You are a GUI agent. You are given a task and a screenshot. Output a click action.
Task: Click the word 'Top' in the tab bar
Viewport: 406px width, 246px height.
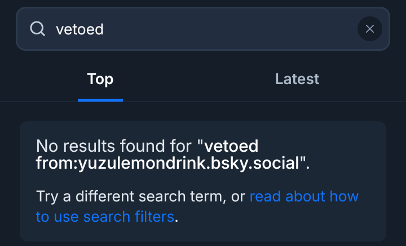(100, 79)
